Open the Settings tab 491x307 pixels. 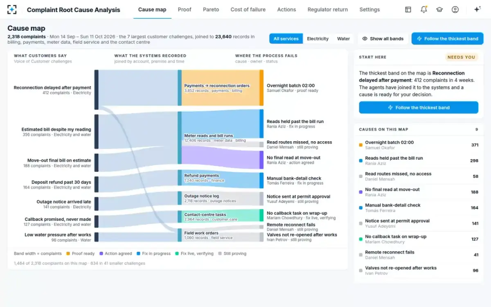369,9
